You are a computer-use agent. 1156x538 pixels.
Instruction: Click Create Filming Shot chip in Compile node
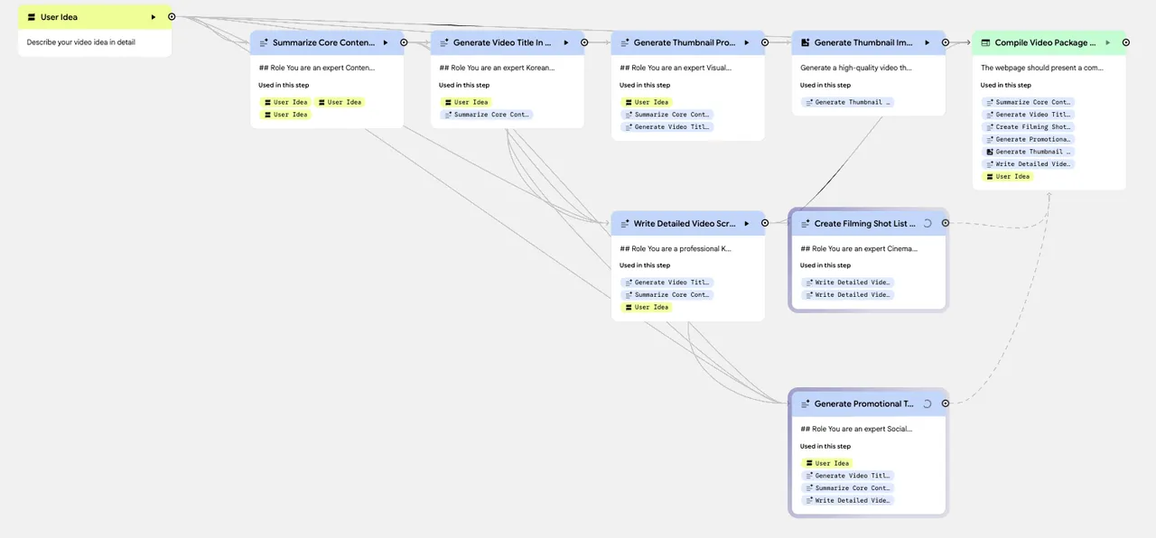click(1029, 127)
